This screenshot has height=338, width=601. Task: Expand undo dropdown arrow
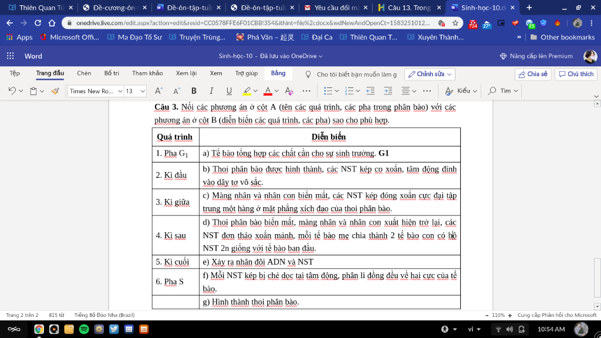pos(21,91)
